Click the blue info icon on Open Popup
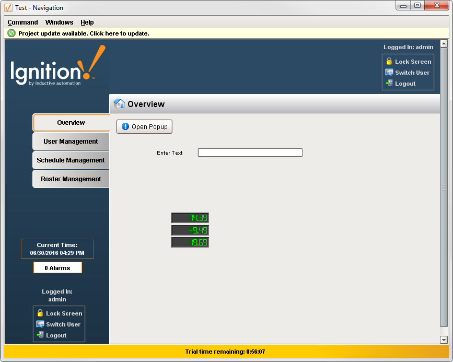 125,126
